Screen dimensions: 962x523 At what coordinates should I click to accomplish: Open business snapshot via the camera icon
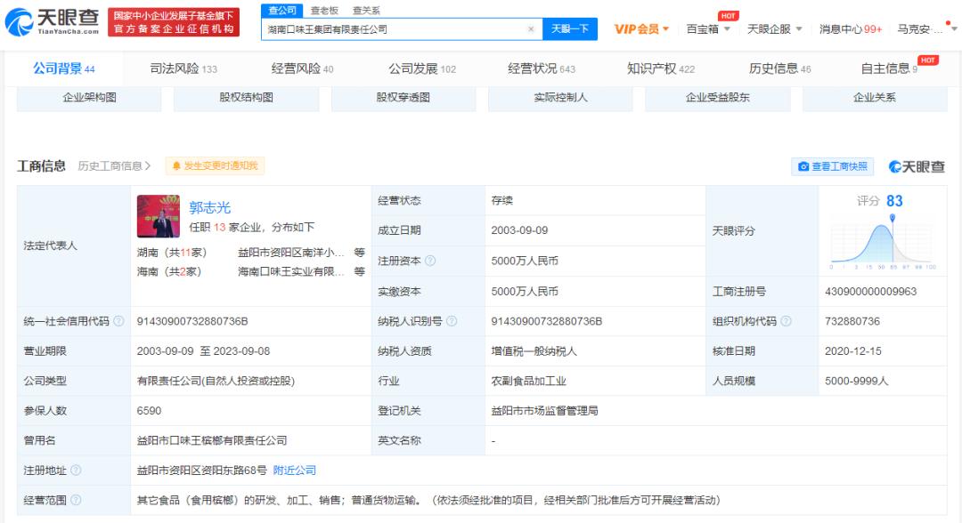[804, 165]
